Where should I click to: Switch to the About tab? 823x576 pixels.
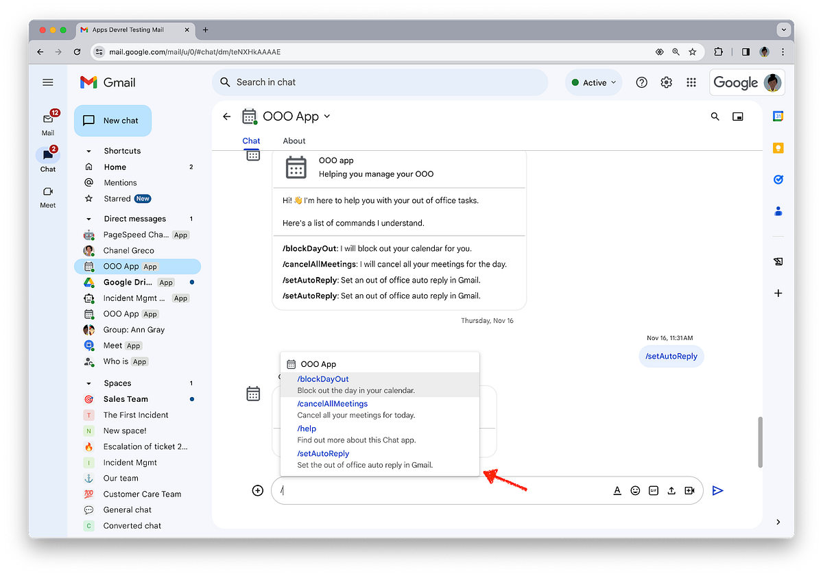294,141
